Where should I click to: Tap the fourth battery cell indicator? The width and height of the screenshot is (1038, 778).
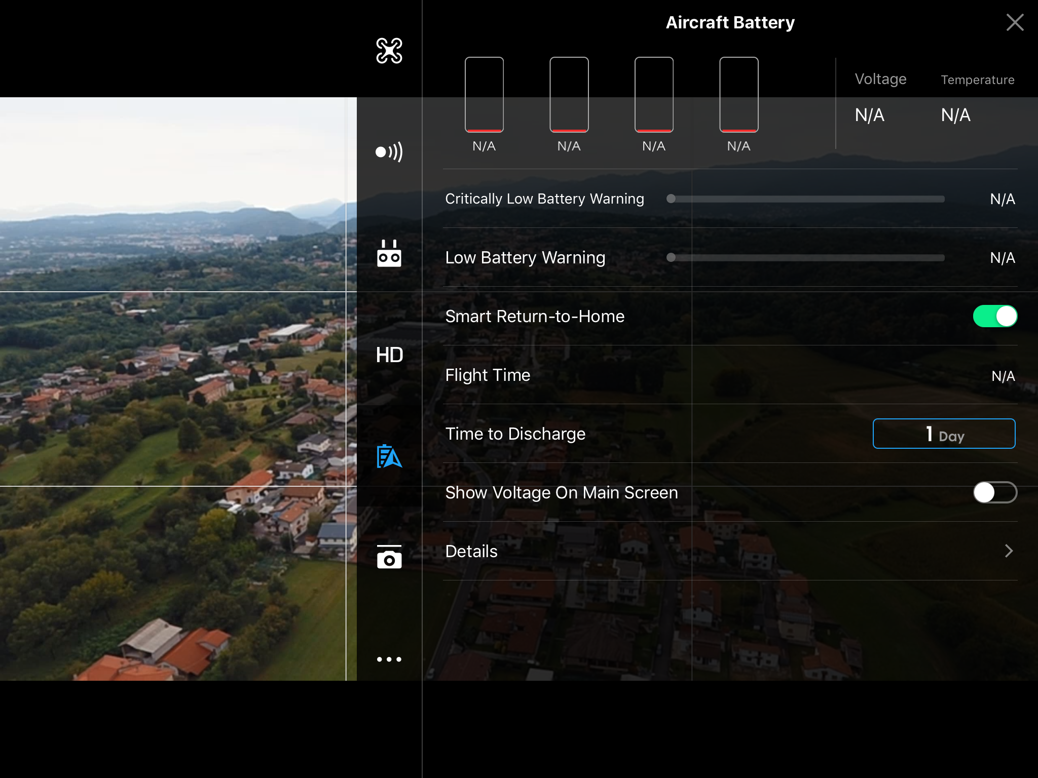(x=739, y=95)
